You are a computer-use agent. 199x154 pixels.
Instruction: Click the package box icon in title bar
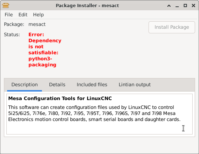click(x=6, y=5)
